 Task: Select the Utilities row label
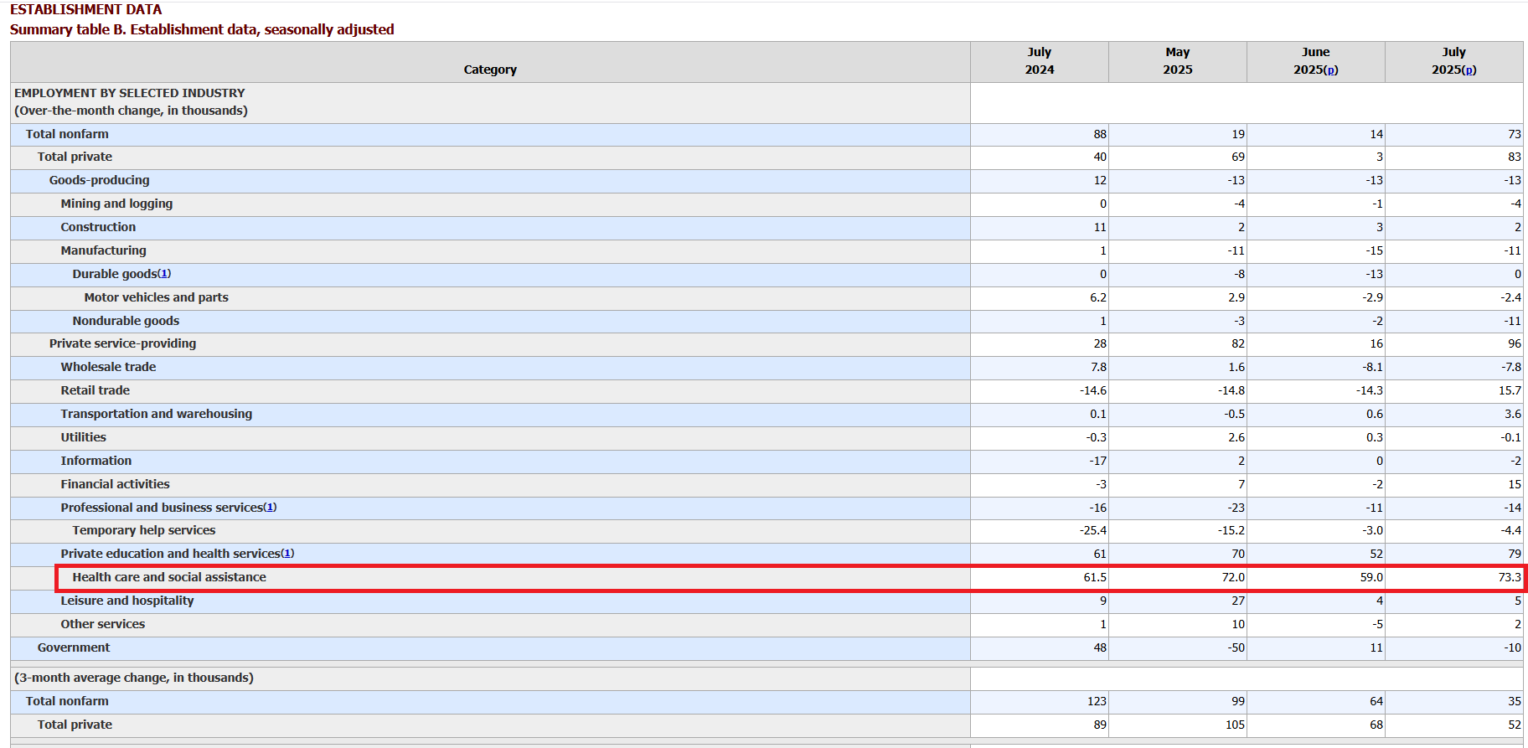83,437
